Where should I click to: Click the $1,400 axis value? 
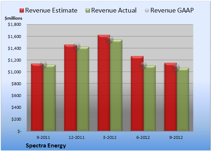[x=14, y=48]
